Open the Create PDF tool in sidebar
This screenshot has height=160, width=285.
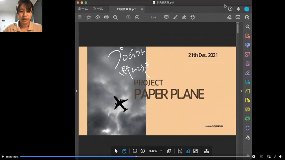click(x=248, y=36)
